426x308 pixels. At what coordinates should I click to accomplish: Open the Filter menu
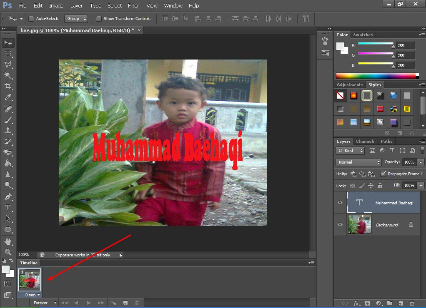point(133,6)
